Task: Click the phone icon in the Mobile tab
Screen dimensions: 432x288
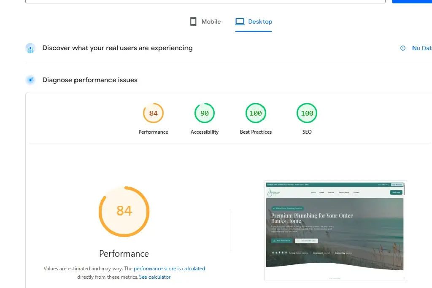Action: [x=193, y=22]
